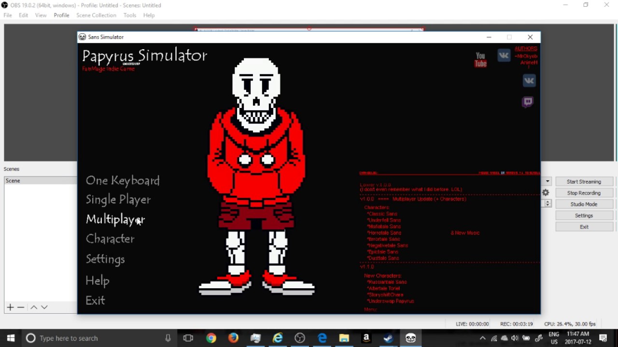Open the OBS Profile menu

tap(61, 15)
